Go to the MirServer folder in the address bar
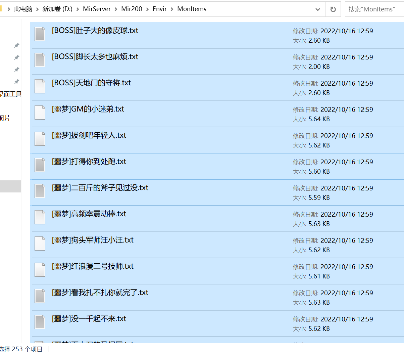Image resolution: width=404 pixels, height=355 pixels. click(x=97, y=9)
